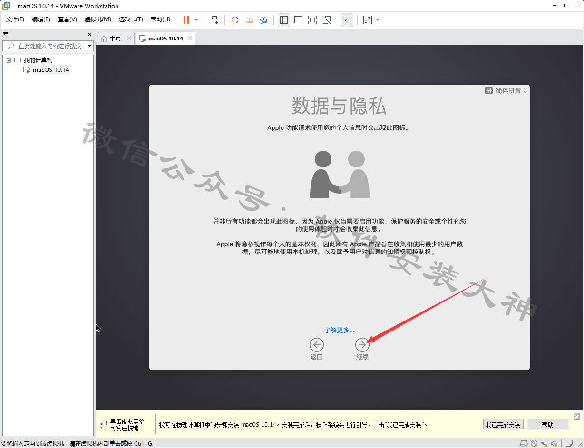Click the Full screen mode icon
584x448 pixels.
coord(312,20)
